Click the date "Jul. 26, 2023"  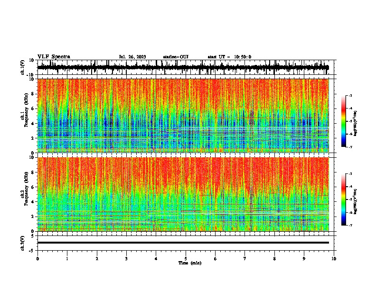click(132, 57)
